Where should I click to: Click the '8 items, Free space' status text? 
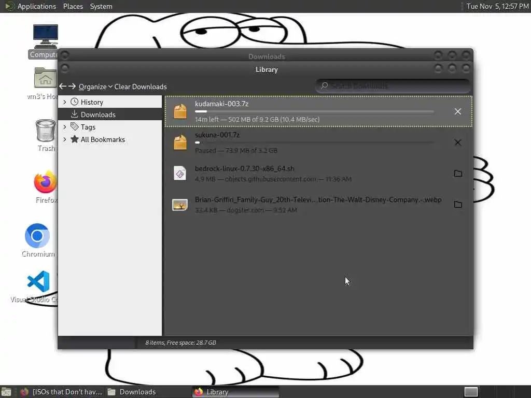180,343
